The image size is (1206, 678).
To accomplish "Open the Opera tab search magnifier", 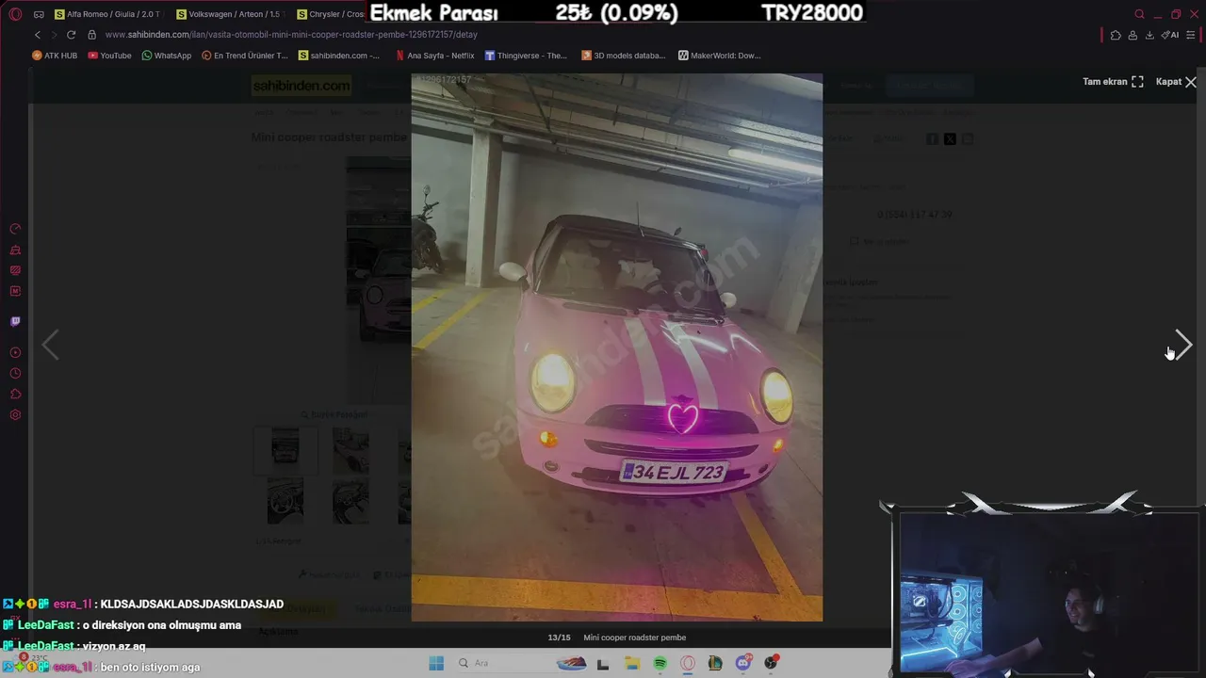I will click(1139, 14).
